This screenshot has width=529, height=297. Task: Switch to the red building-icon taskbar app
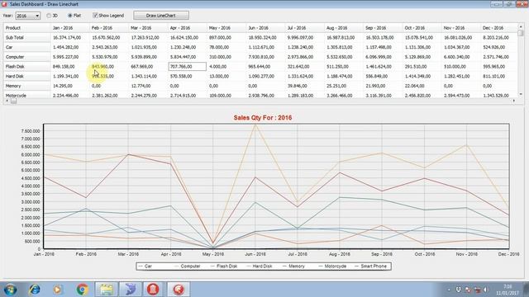coord(153,290)
